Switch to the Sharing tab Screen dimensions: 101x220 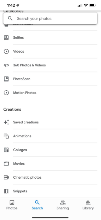click(63, 205)
